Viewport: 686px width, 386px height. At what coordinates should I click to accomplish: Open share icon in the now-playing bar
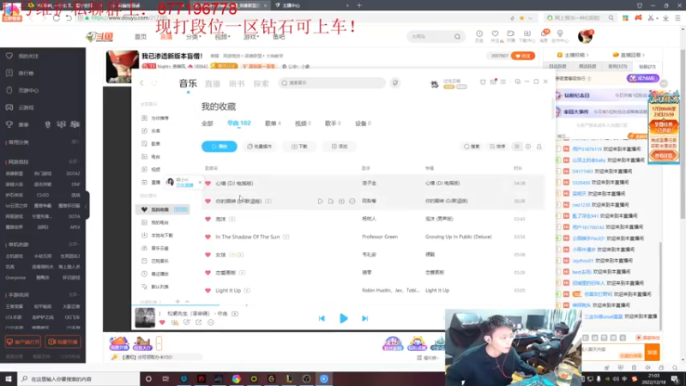tap(199, 323)
